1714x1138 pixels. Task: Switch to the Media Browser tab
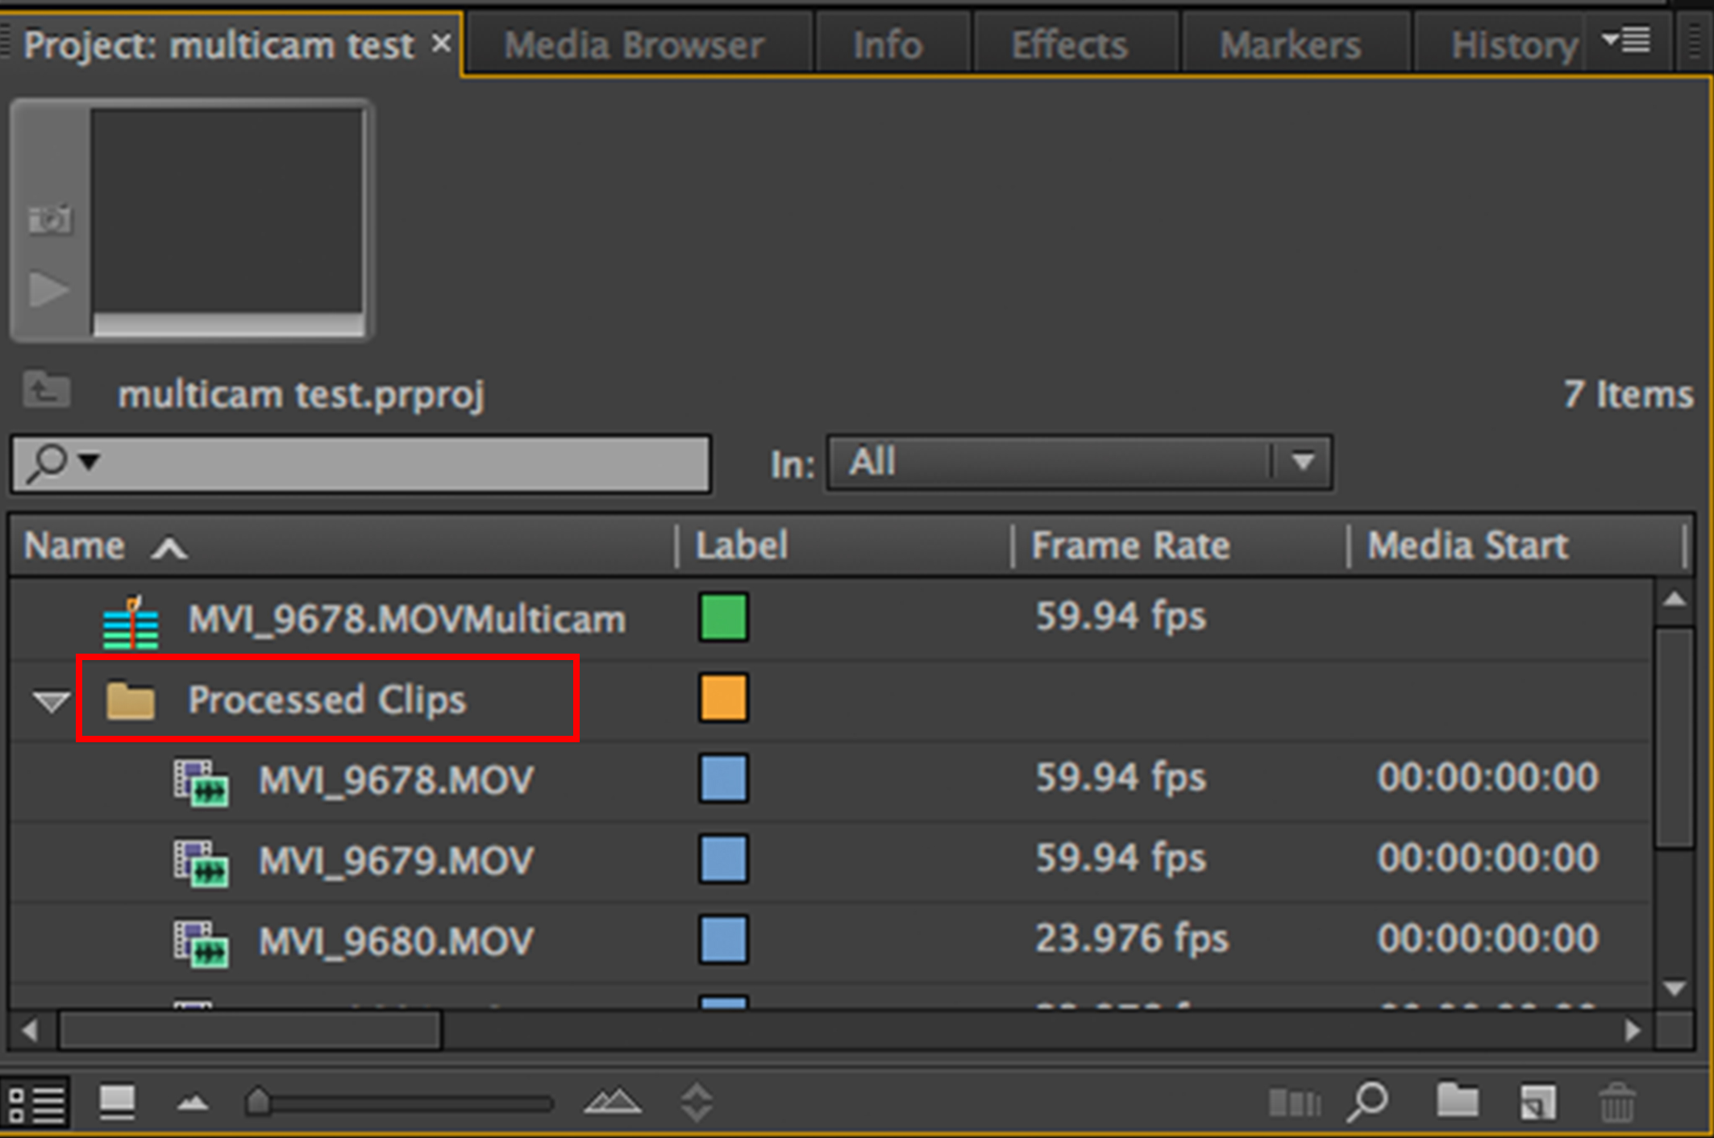coord(634,45)
